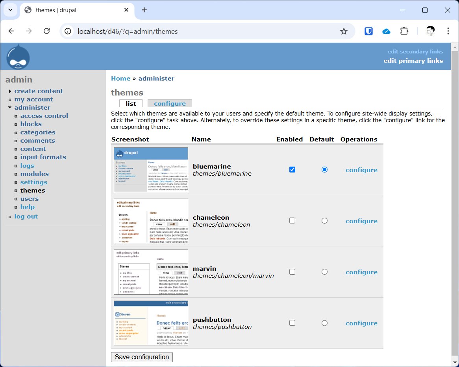Image resolution: width=459 pixels, height=367 pixels.
Task: Click edit secondary links
Action: (415, 52)
